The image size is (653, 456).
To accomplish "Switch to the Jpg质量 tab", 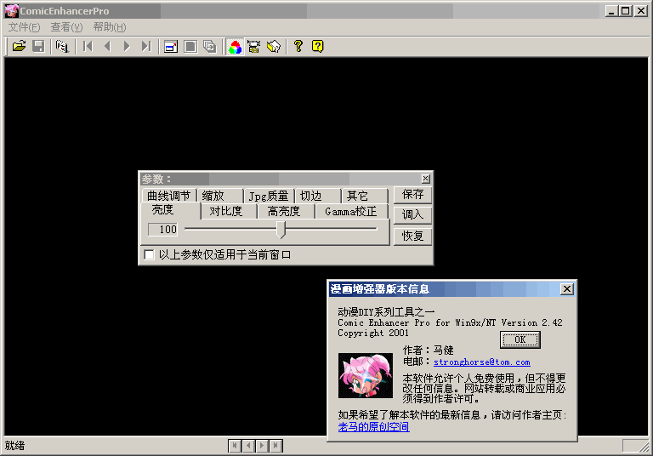I will pos(268,196).
